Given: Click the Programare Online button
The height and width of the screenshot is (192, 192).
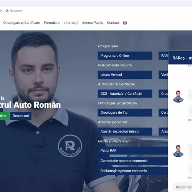Looking at the screenshot, I should click(125, 56).
